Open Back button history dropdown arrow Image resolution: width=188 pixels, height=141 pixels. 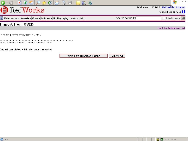tap(7, 3)
